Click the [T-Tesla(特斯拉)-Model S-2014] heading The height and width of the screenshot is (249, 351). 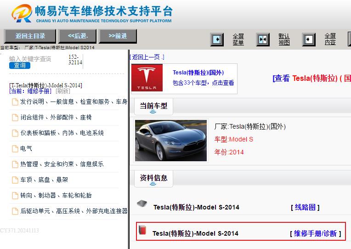click(45, 85)
